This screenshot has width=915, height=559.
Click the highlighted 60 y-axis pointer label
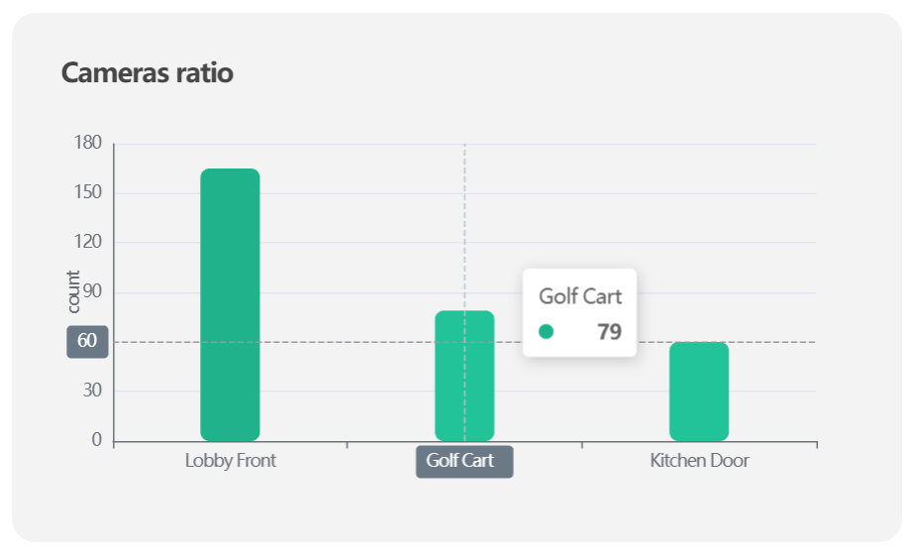pyautogui.click(x=87, y=342)
